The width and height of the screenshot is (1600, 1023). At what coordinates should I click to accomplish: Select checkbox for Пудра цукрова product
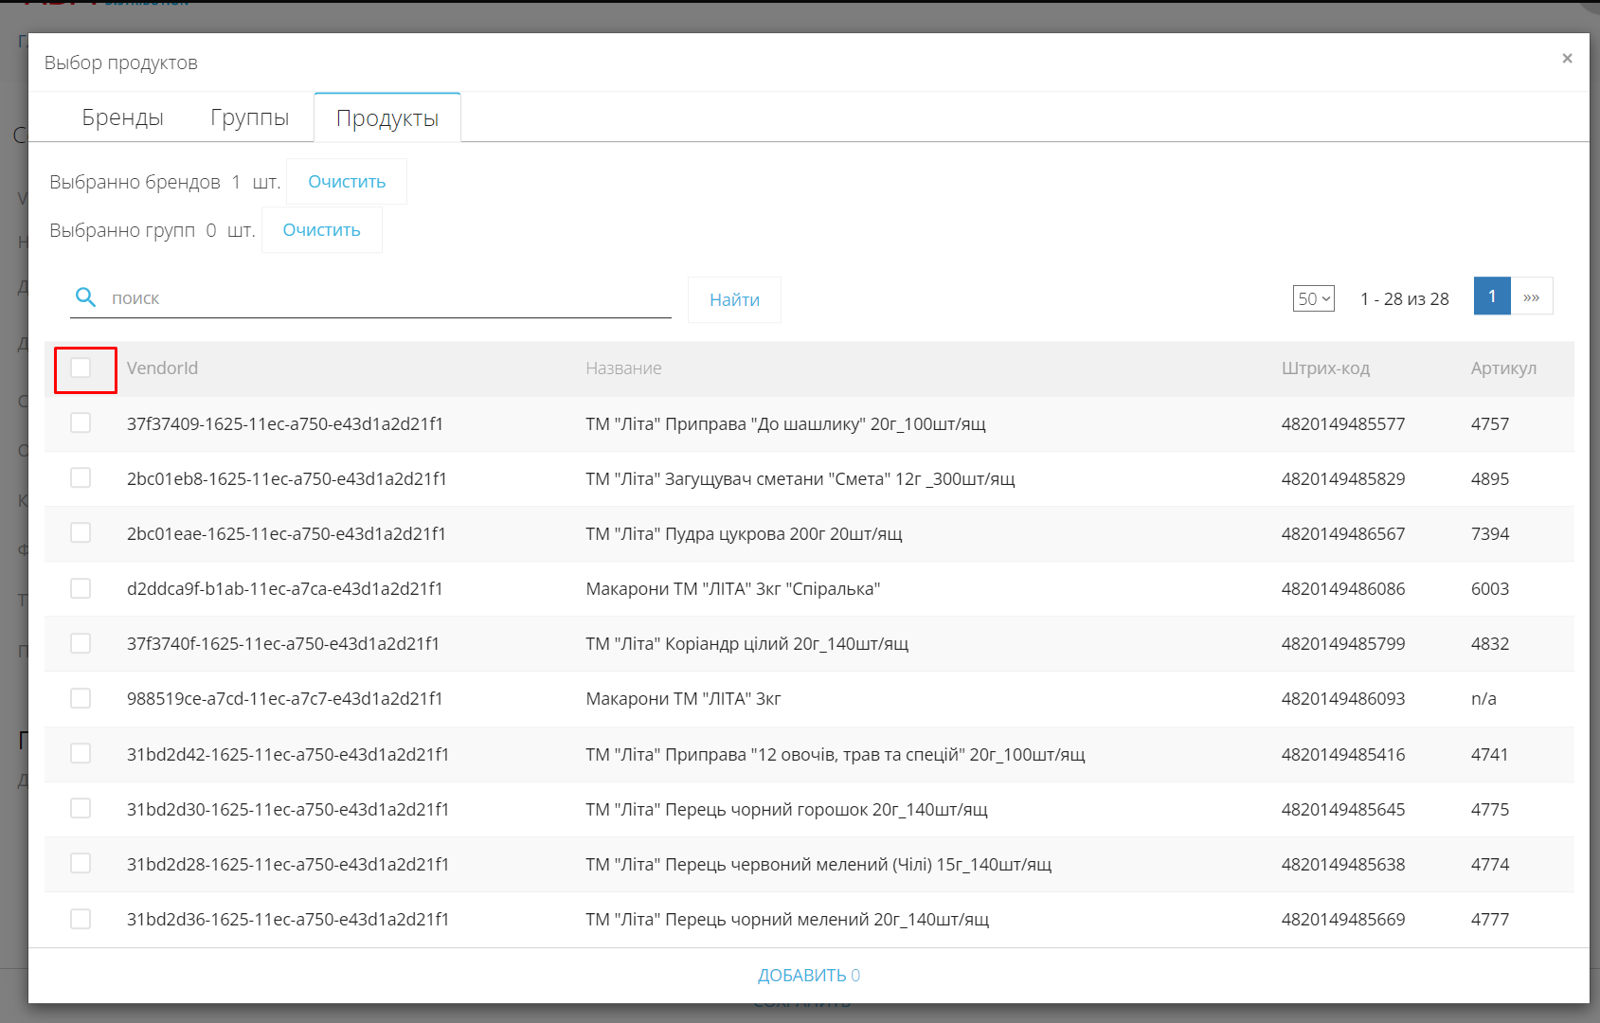[x=81, y=532]
